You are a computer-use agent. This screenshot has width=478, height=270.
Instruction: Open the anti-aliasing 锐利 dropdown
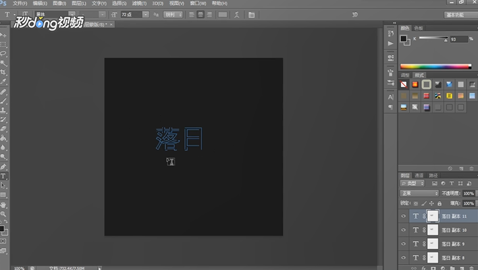point(173,14)
